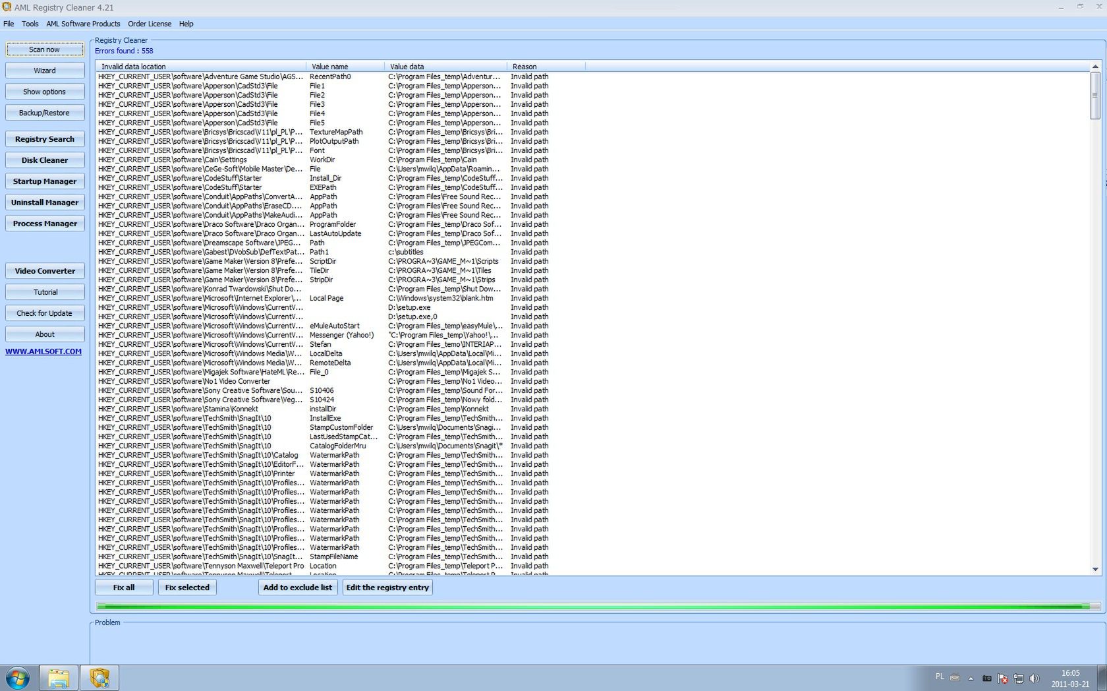The width and height of the screenshot is (1107, 691).
Task: Open AML Software Products menu
Action: tap(83, 24)
